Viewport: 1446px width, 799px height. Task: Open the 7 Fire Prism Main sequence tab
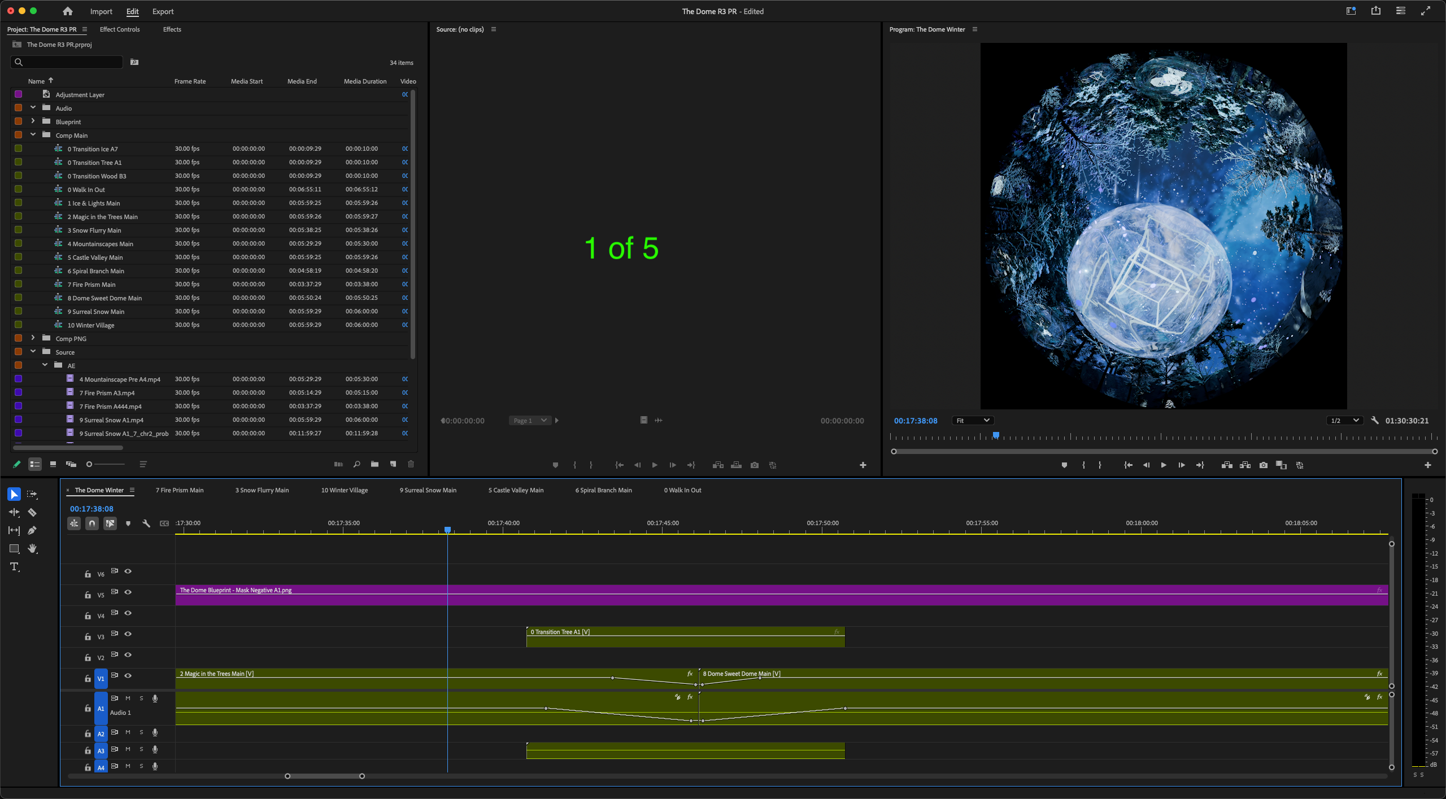180,490
